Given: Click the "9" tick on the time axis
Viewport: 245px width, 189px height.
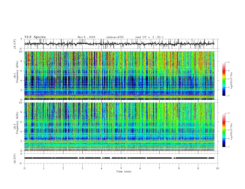Looking at the screenshot, I should (x=198, y=168).
